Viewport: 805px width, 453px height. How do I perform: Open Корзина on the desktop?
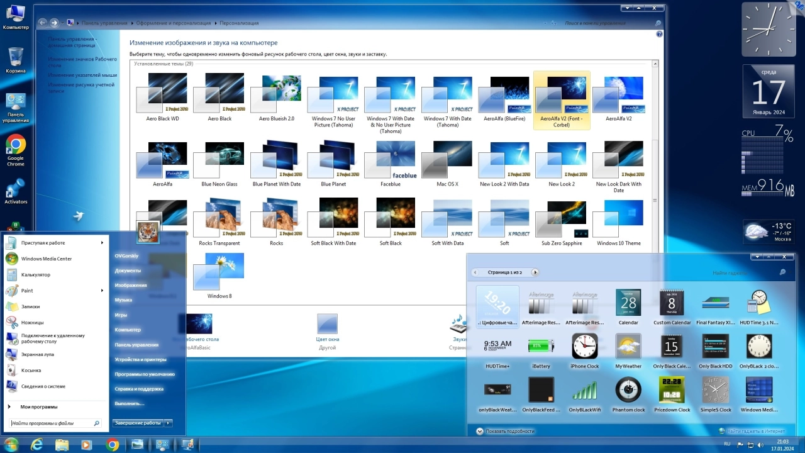coord(16,60)
